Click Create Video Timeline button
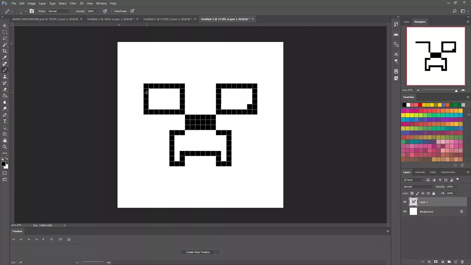 tap(198, 252)
